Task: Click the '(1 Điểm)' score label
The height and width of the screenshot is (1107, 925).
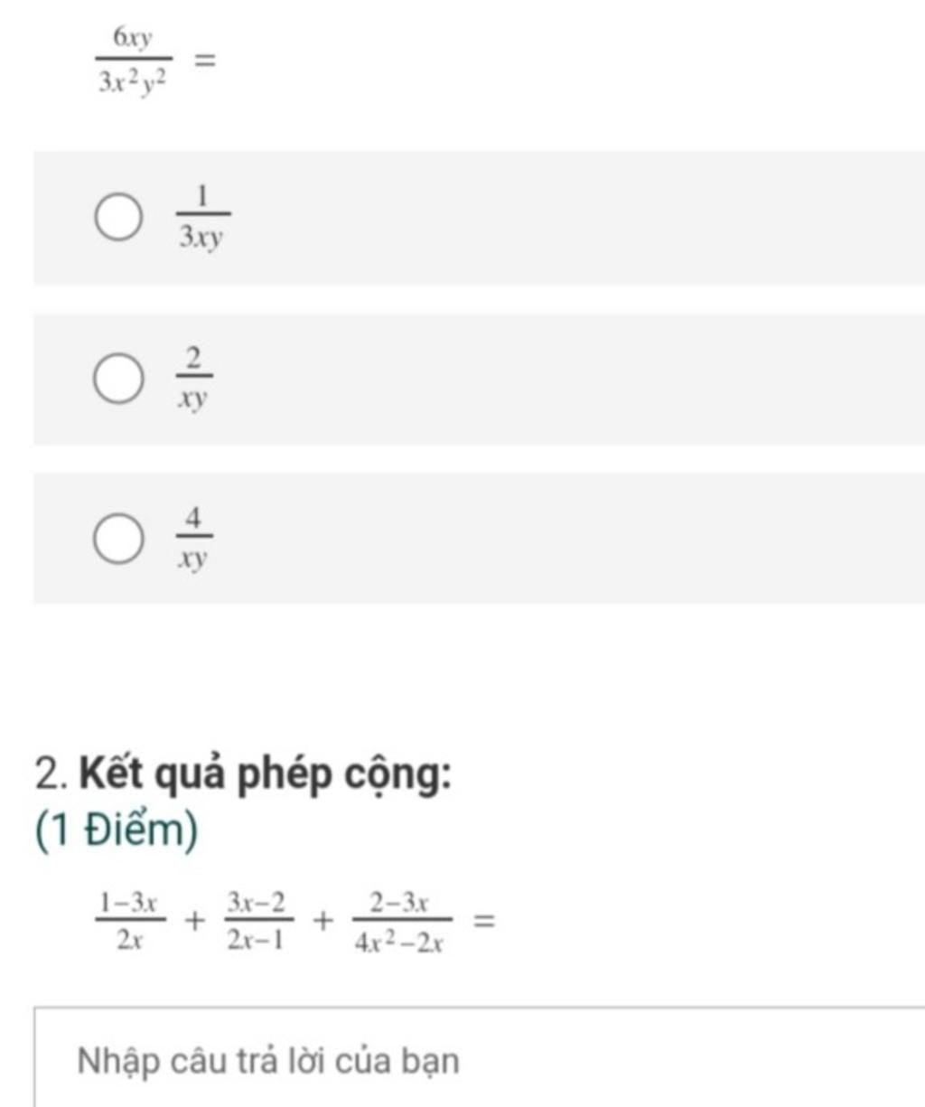Action: [x=117, y=830]
